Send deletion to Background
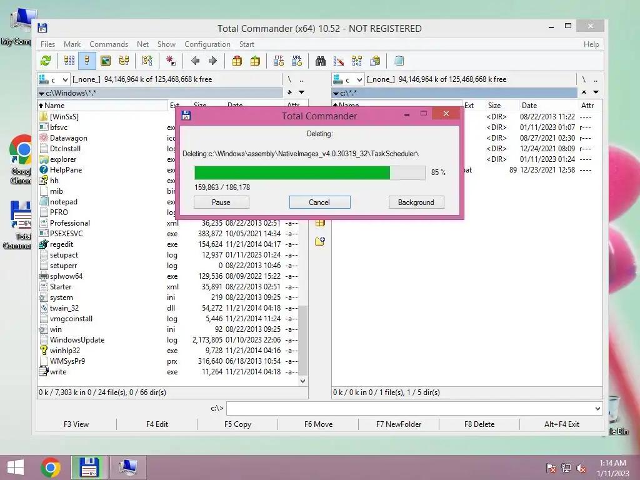Screen dimensions: 640x480 click(416, 202)
